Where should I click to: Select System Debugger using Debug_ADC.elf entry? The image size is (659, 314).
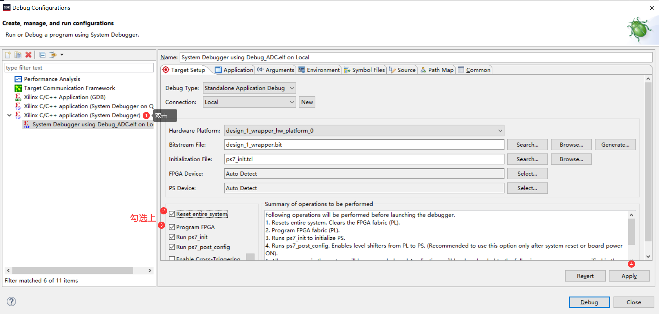coord(93,124)
